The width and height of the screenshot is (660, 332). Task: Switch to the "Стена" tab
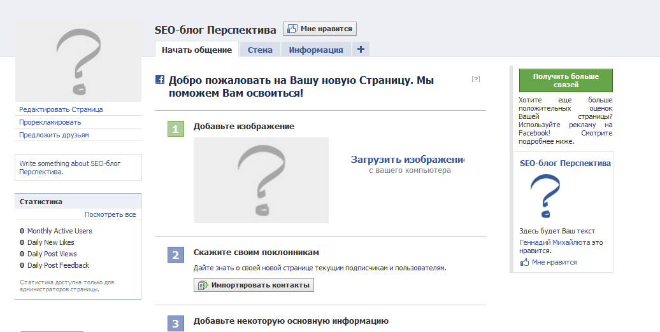(260, 50)
